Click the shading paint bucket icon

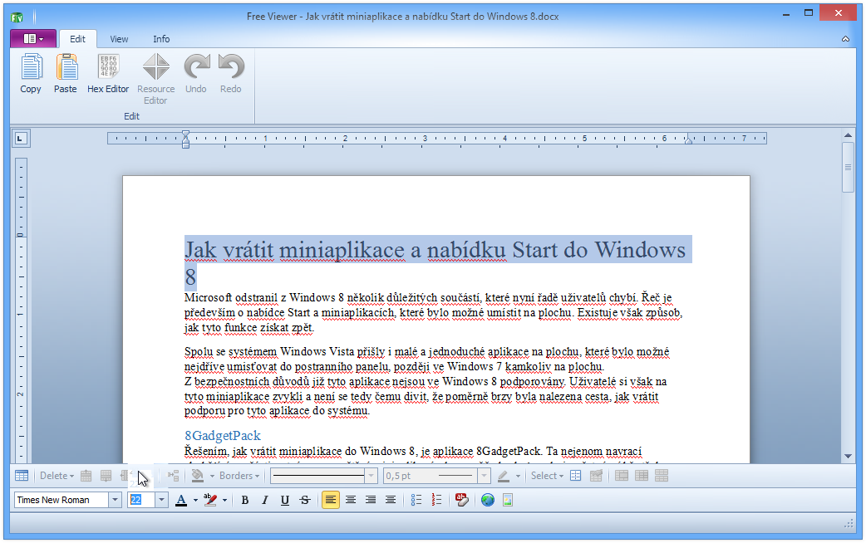point(198,476)
